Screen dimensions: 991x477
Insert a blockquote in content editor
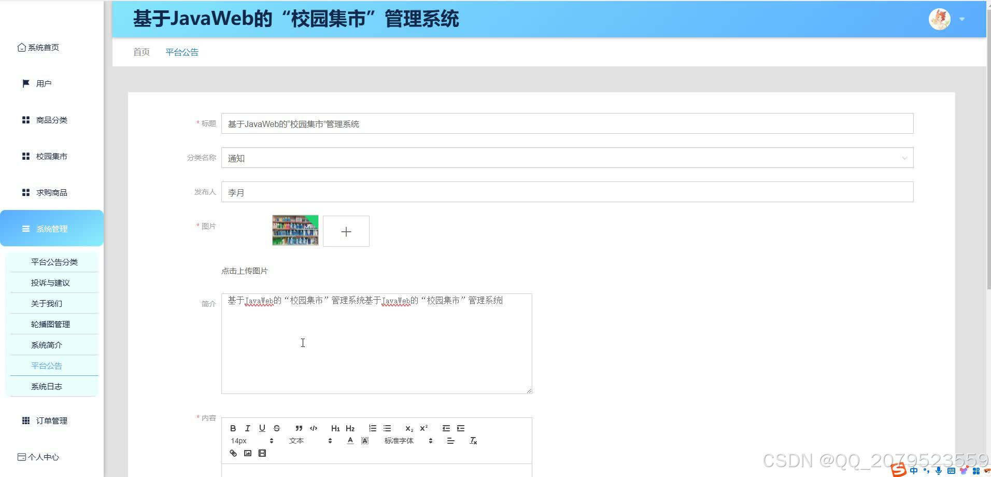click(x=299, y=428)
